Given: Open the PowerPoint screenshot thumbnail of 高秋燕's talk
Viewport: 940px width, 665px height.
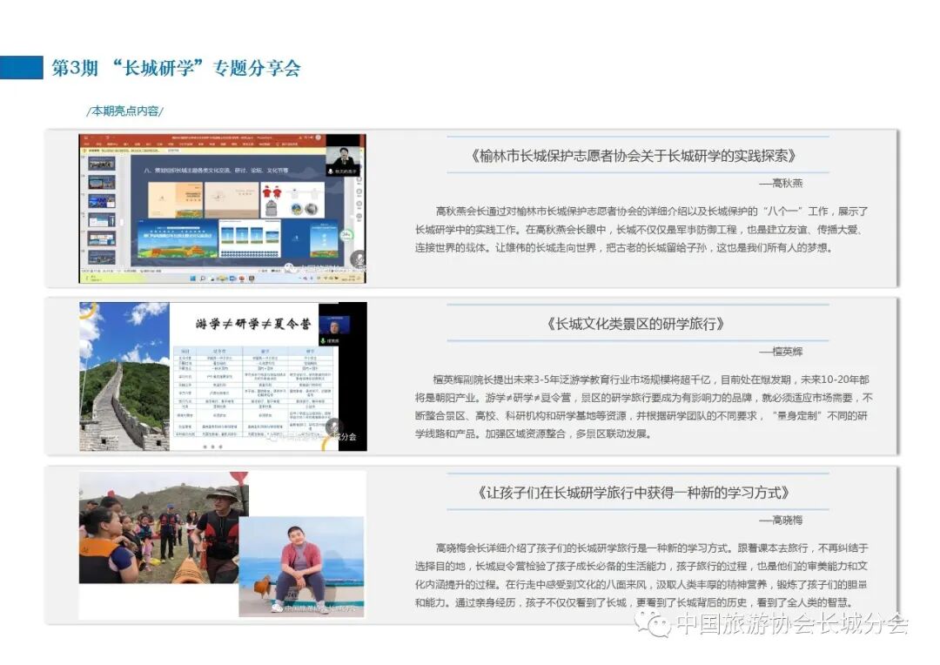Looking at the screenshot, I should [223, 209].
